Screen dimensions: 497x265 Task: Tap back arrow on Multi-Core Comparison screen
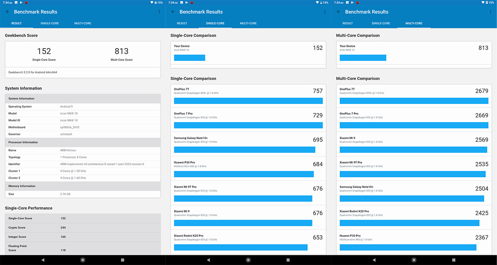[x=339, y=12]
